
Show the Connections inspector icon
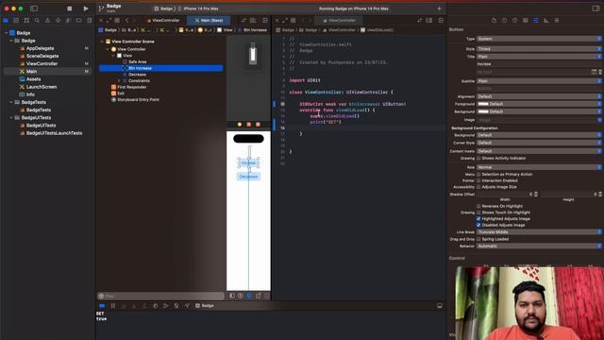coord(557,20)
